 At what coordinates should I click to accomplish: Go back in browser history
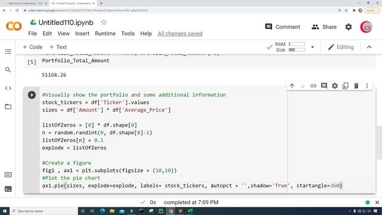point(4,11)
